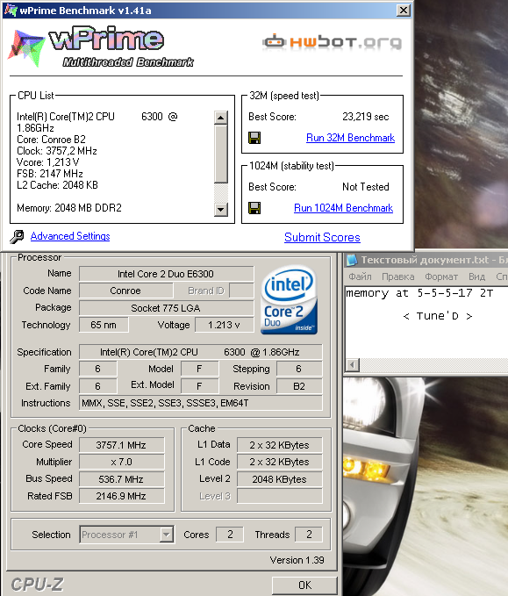The width and height of the screenshot is (508, 596).
Task: Click Rated FSB value 2146.9 MHz
Action: point(122,496)
